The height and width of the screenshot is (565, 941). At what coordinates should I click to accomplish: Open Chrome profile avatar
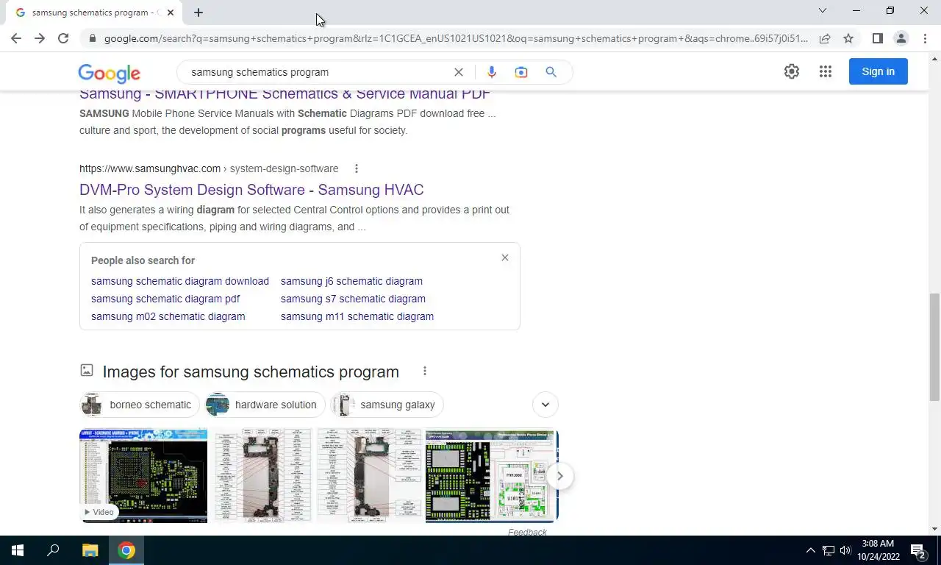coord(901,38)
